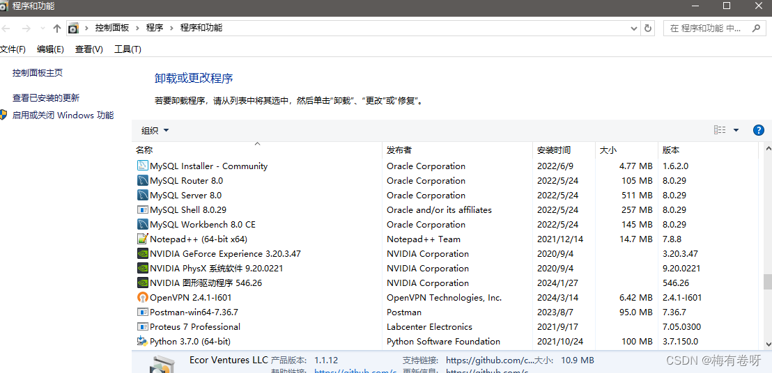Open the 控制面板主页 link
Viewport: 772px width, 373px height.
(x=38, y=73)
